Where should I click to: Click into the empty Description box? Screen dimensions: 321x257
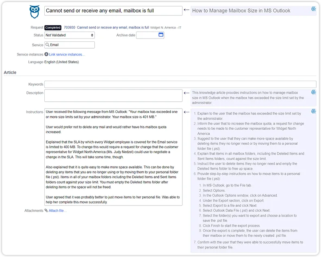pos(113,95)
